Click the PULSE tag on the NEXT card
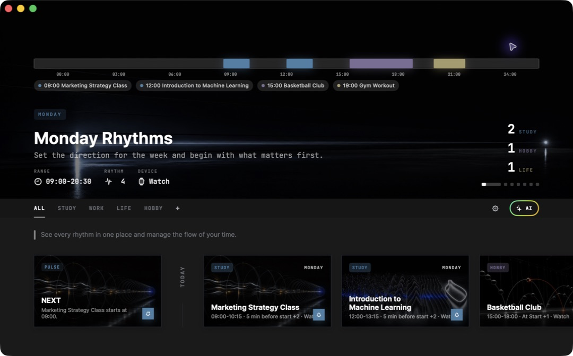This screenshot has height=356, width=573. pos(52,267)
